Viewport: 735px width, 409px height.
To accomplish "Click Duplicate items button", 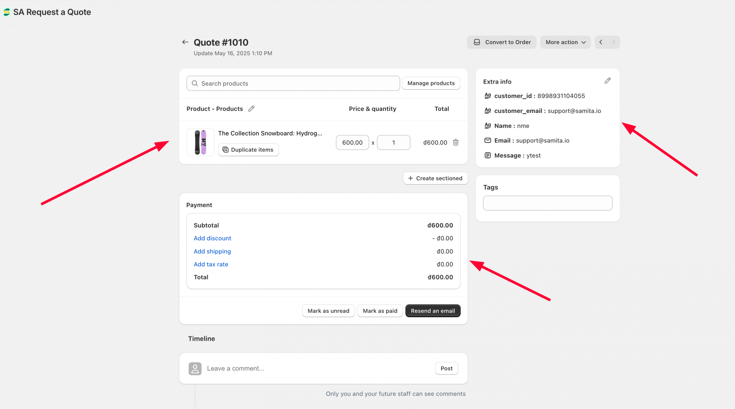I will tap(248, 150).
